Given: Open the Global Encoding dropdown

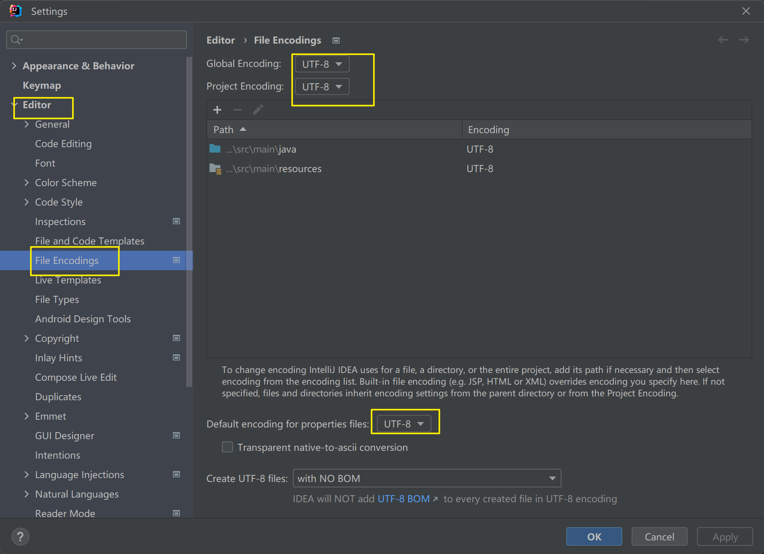Looking at the screenshot, I should [x=322, y=64].
